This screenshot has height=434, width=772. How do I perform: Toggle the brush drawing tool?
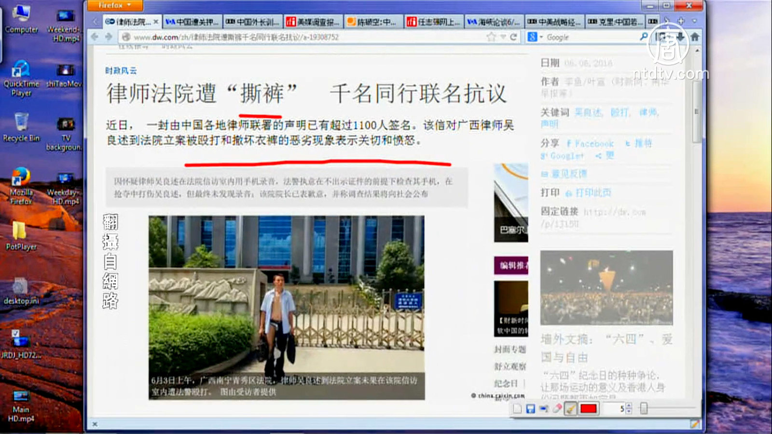tap(570, 409)
